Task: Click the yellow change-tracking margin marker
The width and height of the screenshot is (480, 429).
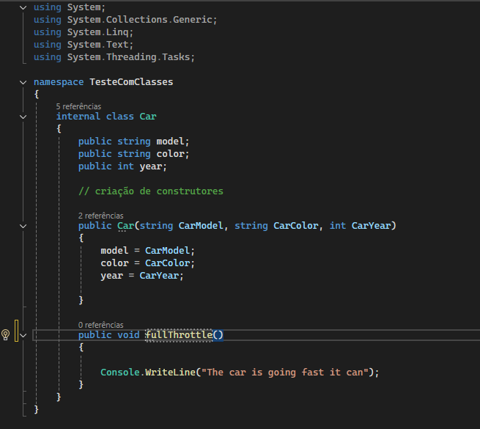Action: point(16,330)
